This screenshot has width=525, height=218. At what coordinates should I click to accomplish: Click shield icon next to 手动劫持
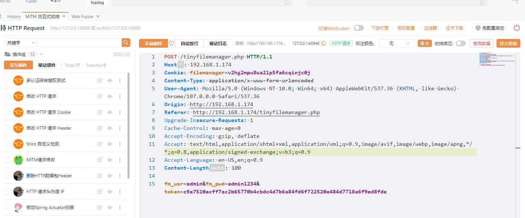172,43
